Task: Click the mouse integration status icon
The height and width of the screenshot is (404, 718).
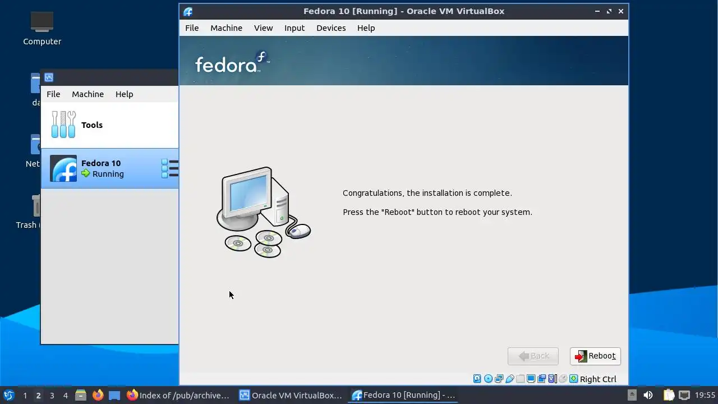Action: pos(563,379)
